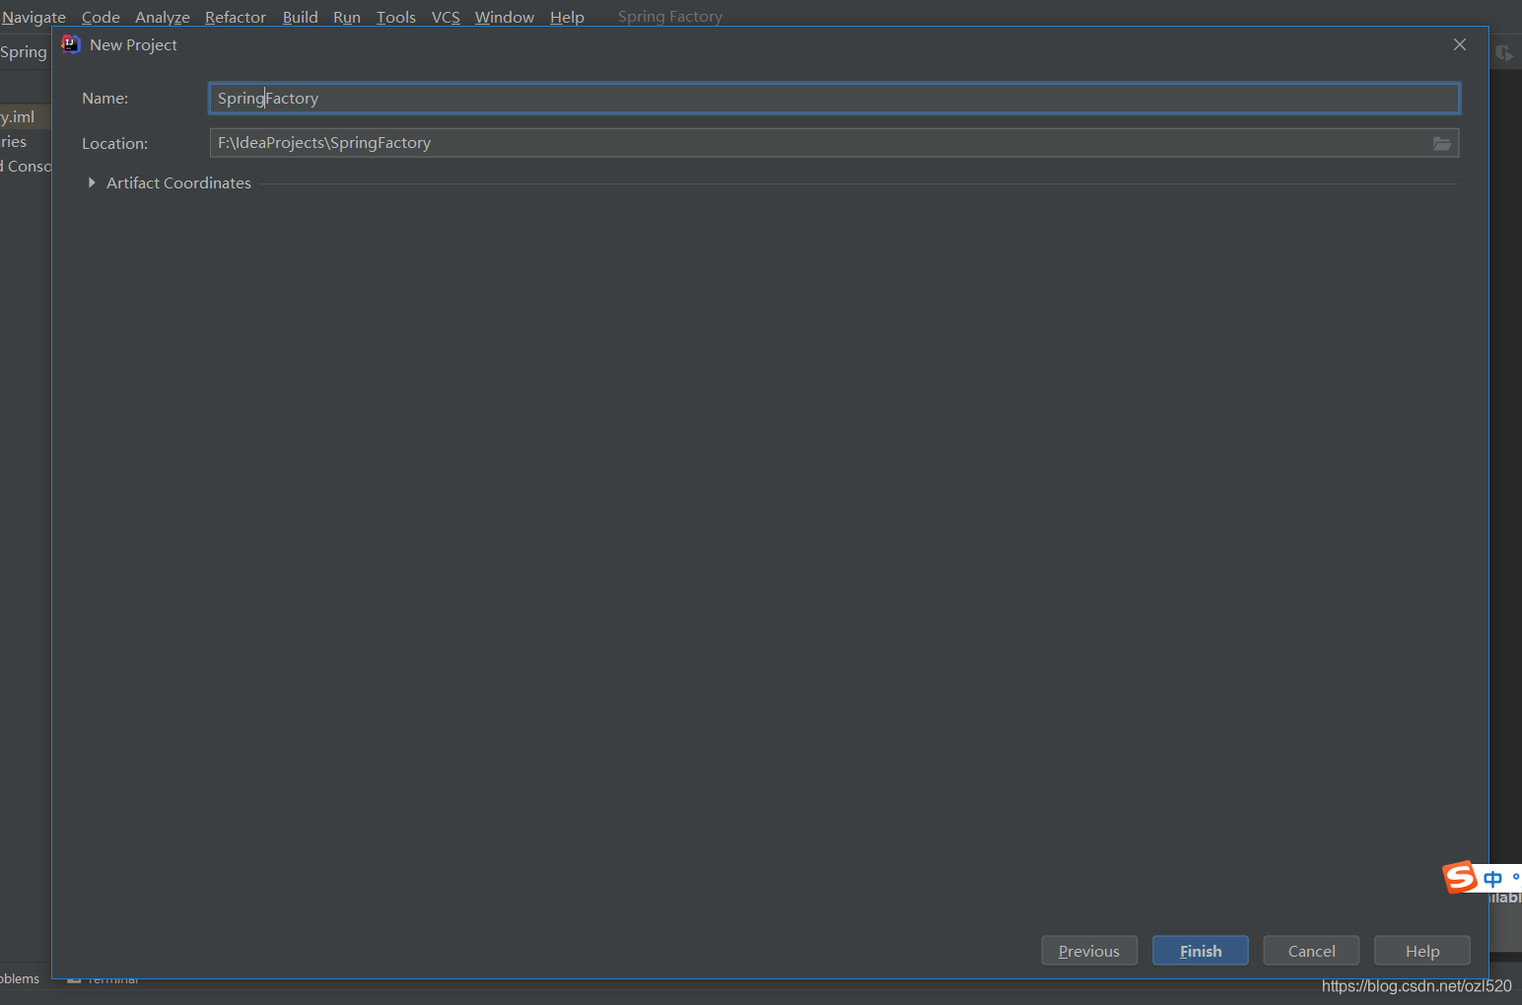Click the folder browse icon in Location field
Screen dimensions: 1522x1005
1441,143
